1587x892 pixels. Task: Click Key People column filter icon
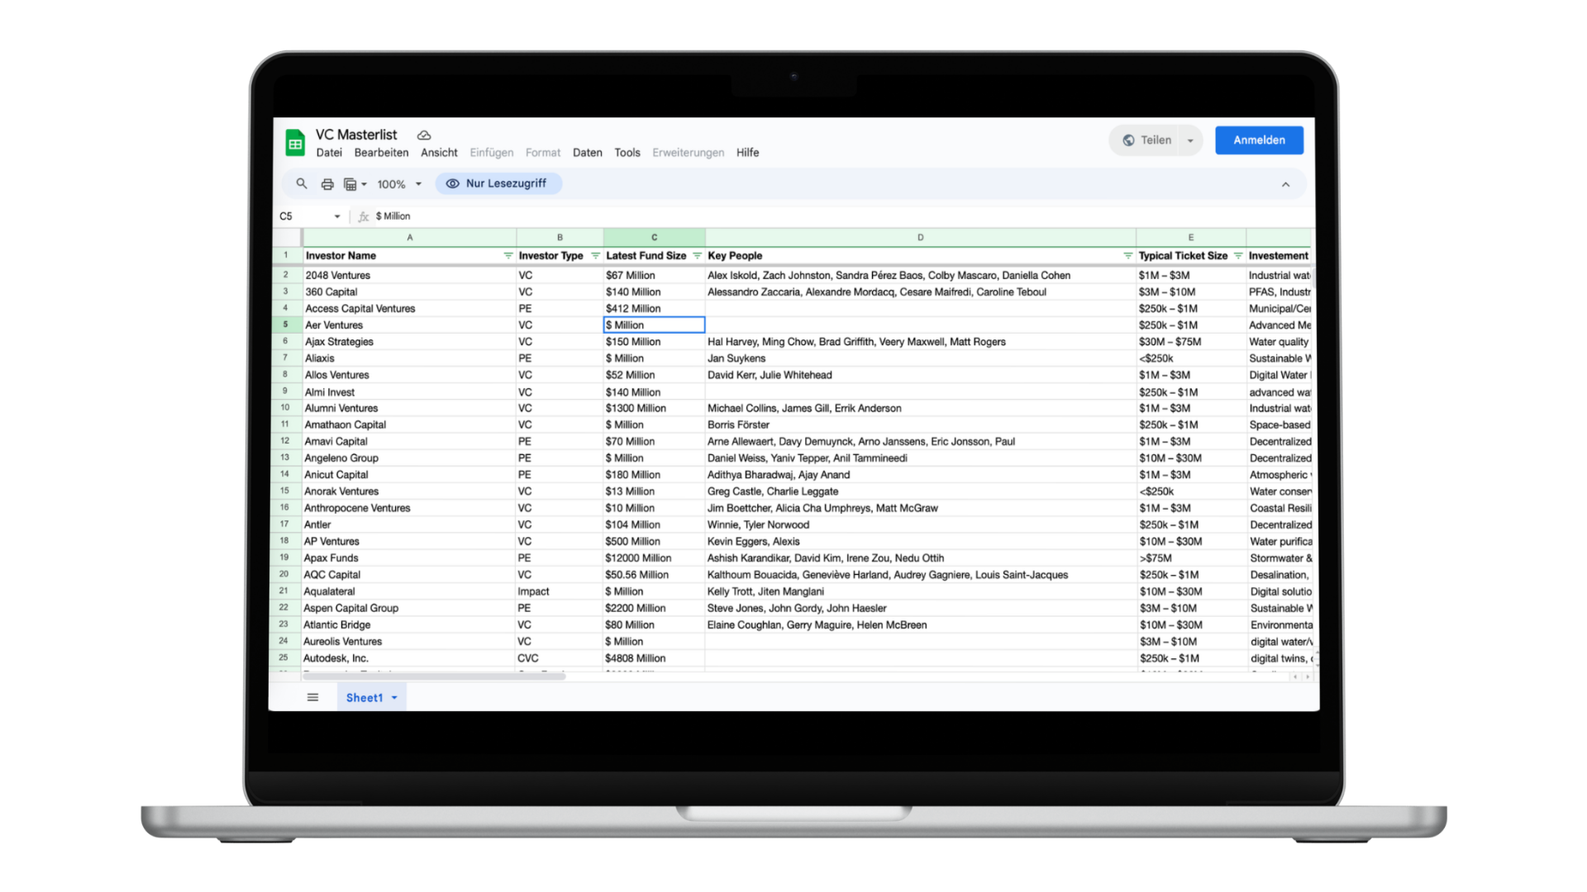coord(1127,256)
